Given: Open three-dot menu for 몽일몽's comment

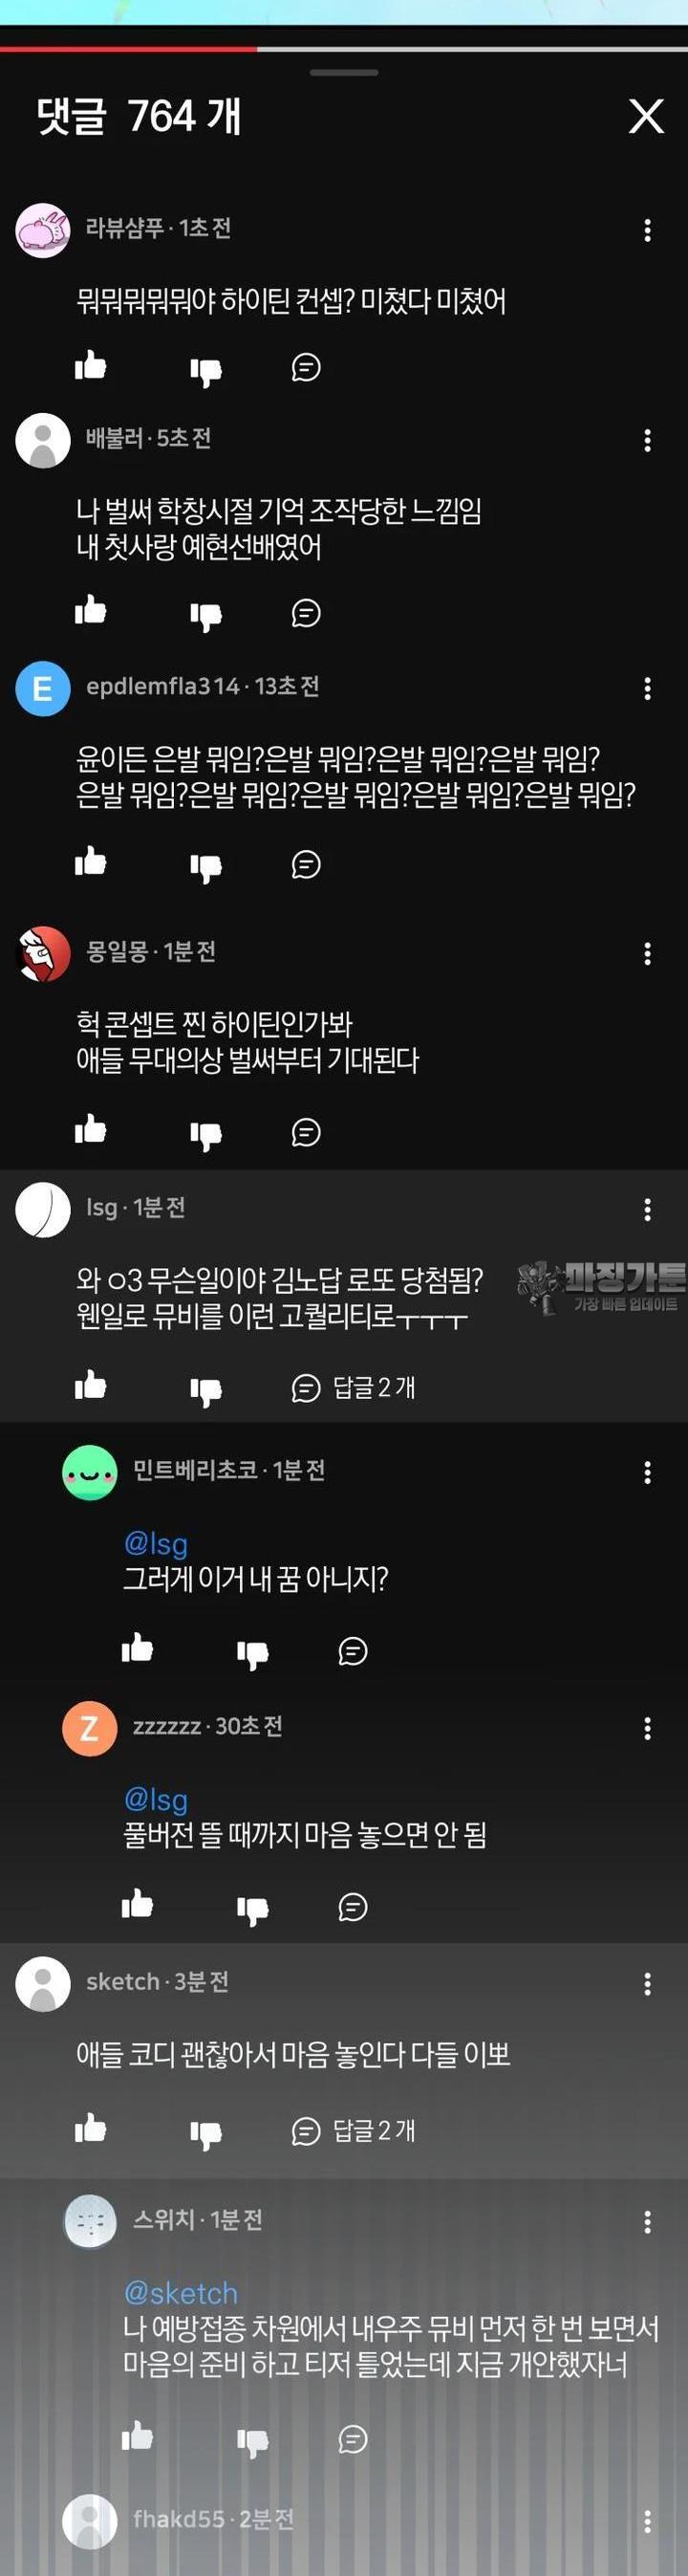Looking at the screenshot, I should (647, 954).
